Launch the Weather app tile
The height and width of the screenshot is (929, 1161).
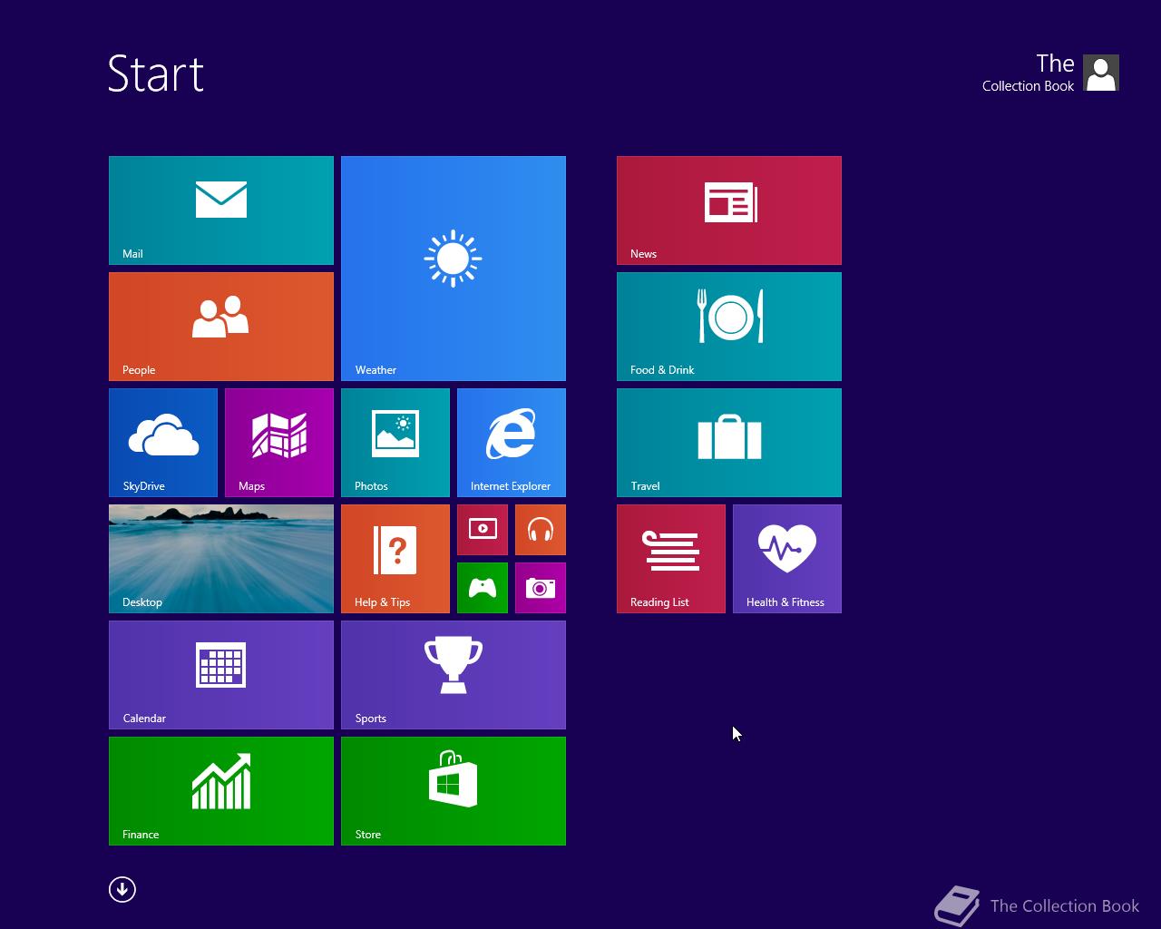(x=454, y=269)
